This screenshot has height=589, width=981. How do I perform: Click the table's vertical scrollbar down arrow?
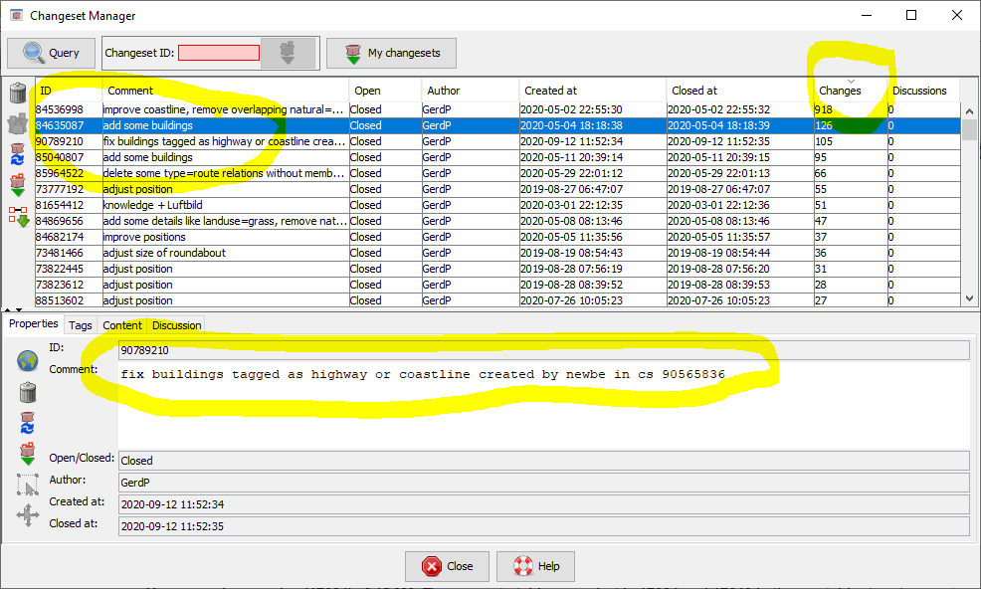coord(970,298)
